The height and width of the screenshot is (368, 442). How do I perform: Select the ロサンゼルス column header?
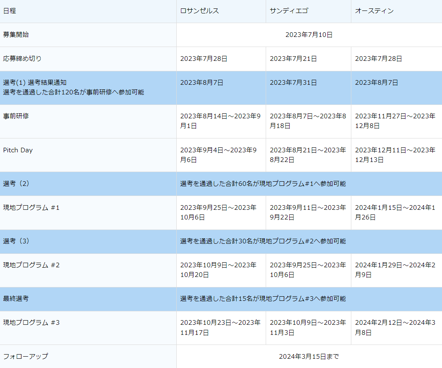click(199, 11)
